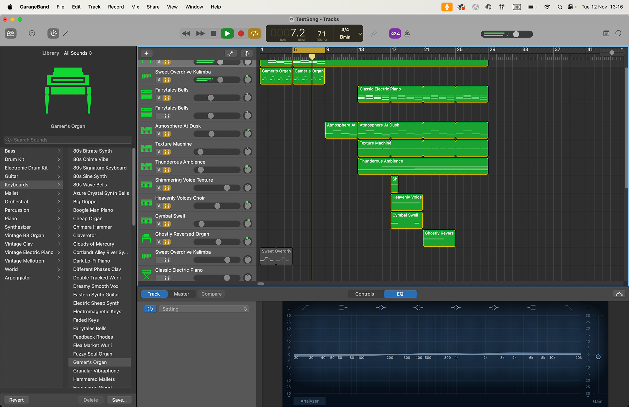Mute the Heavenly Voices Choir track
This screenshot has height=407, width=629.
point(159,206)
